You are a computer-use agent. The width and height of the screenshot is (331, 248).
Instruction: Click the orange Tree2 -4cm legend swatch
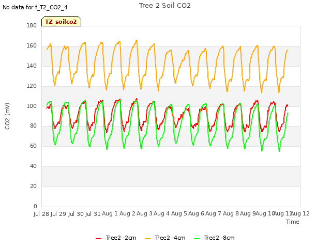148,239
